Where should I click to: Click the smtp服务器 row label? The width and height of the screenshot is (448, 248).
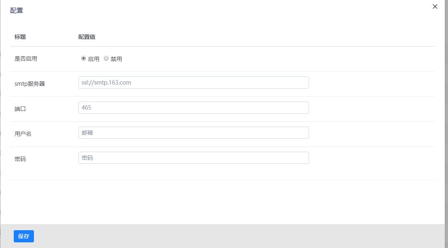point(30,84)
